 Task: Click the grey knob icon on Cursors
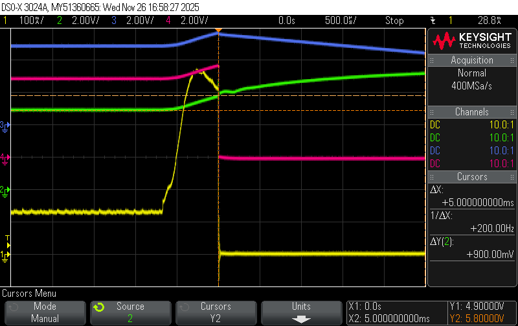[x=185, y=307]
